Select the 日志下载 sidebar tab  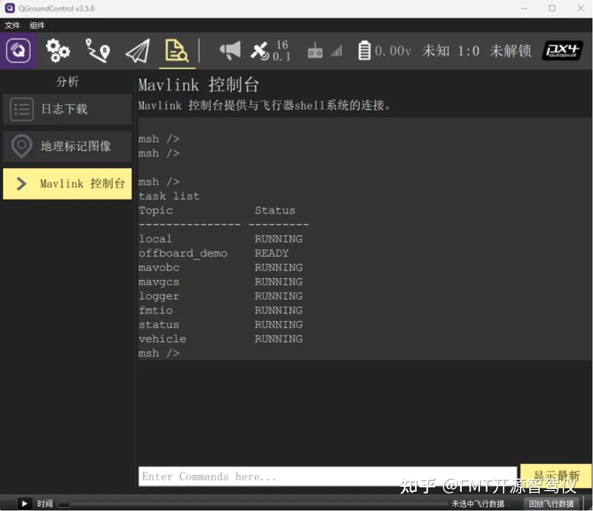[67, 109]
